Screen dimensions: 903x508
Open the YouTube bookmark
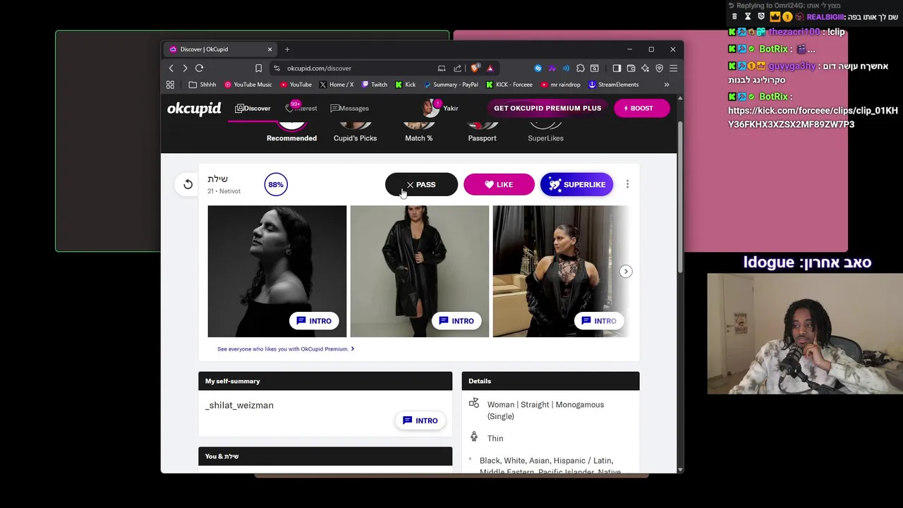(296, 85)
